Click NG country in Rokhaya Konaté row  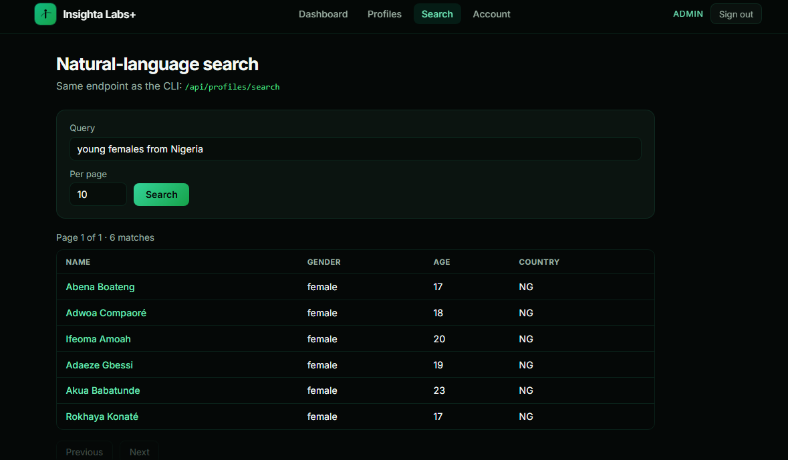(526, 417)
